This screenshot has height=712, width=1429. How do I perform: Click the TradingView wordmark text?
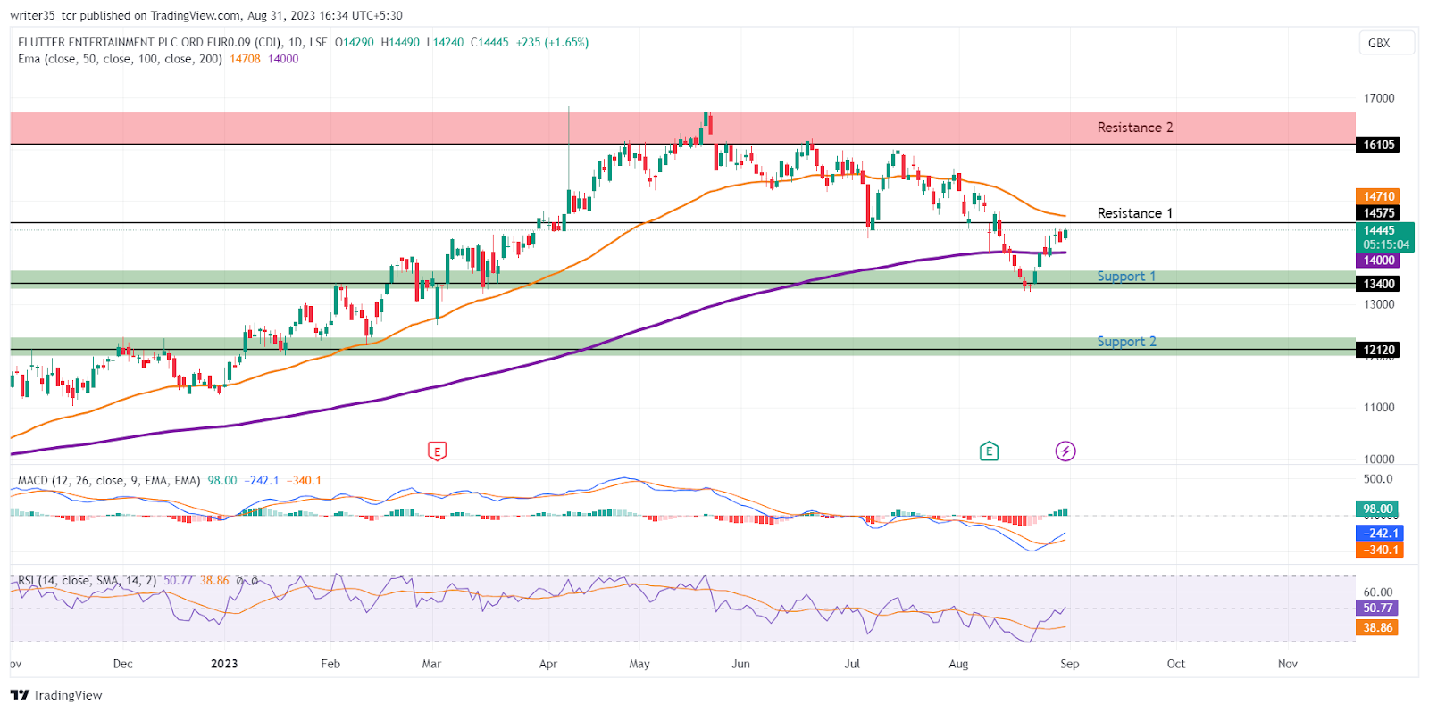click(68, 695)
